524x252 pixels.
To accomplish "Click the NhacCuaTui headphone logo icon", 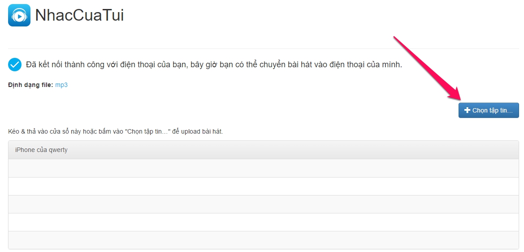I will pyautogui.click(x=19, y=15).
